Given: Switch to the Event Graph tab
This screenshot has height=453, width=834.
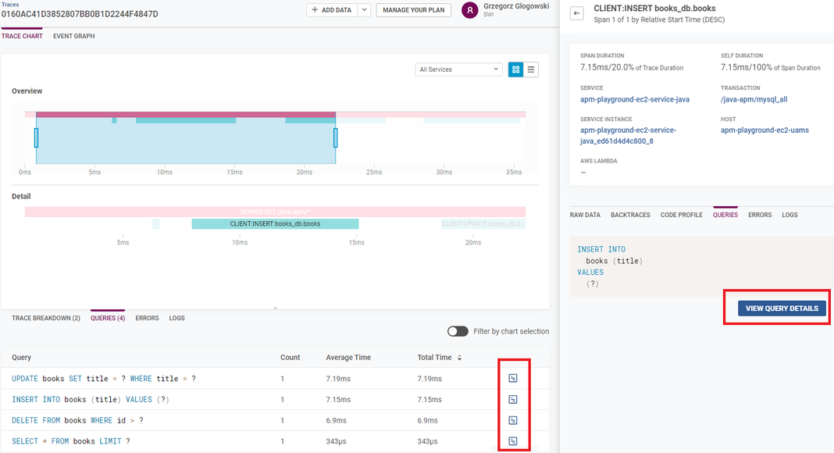Looking at the screenshot, I should (73, 36).
